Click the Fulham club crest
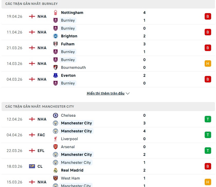This screenshot has height=187, width=216. pyautogui.click(x=56, y=44)
